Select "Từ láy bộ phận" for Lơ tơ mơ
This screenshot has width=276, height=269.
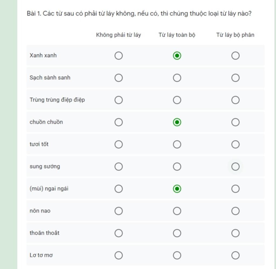[x=235, y=256]
